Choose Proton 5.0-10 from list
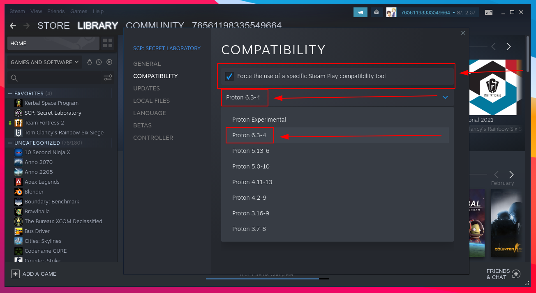The height and width of the screenshot is (293, 536). [337, 166]
